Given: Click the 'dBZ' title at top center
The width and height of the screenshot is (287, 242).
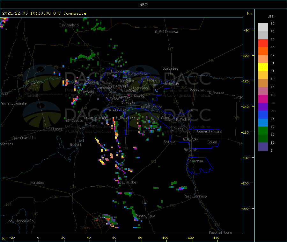Looking at the screenshot, I should 143,5.
